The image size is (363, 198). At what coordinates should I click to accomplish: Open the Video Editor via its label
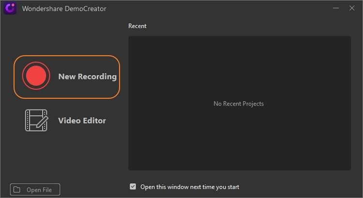pyautogui.click(x=82, y=121)
